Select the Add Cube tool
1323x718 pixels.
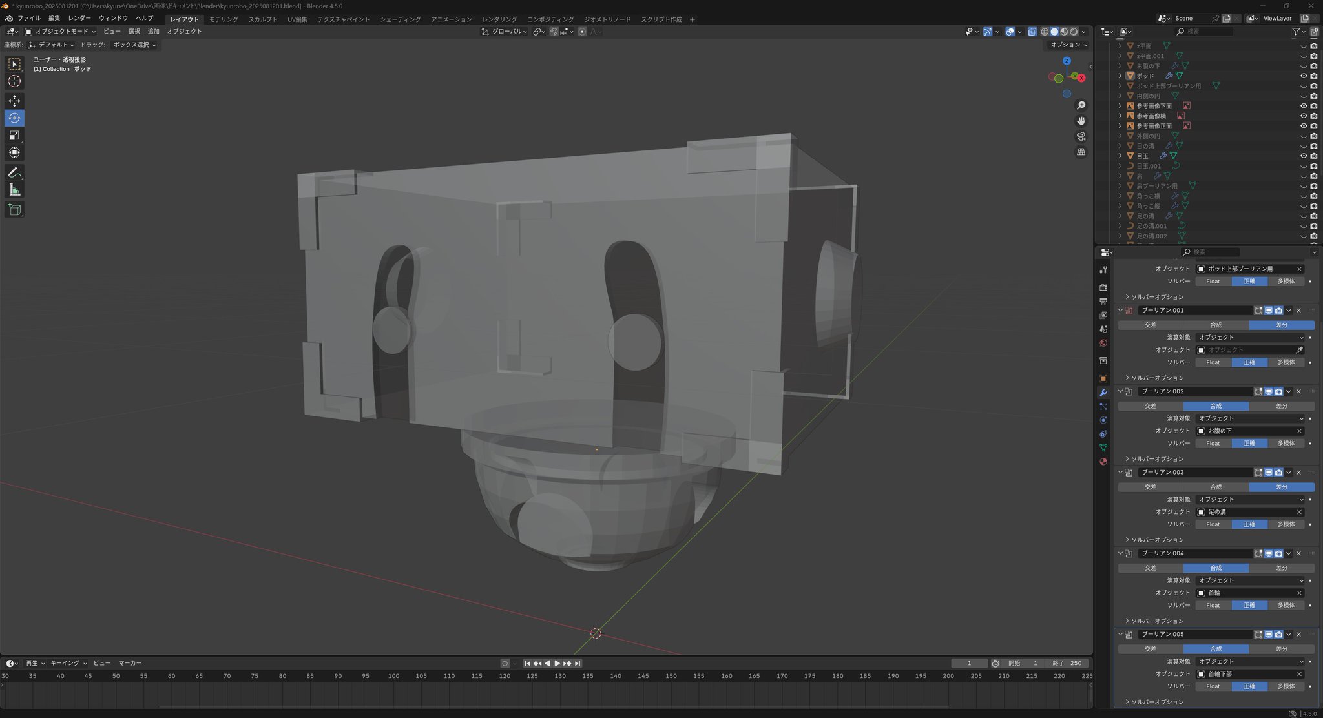point(14,209)
